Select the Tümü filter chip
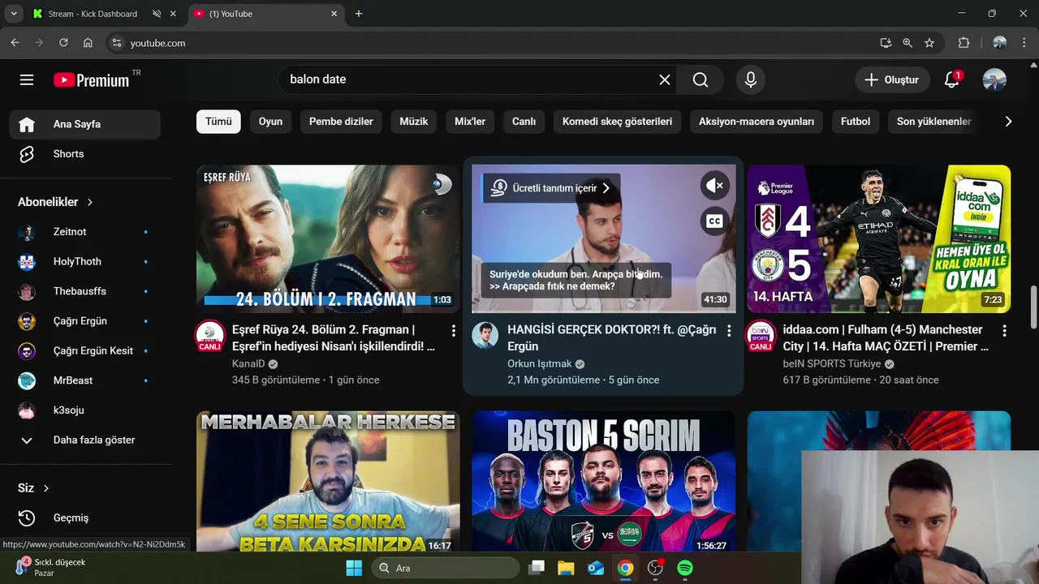The width and height of the screenshot is (1039, 584). [x=218, y=122]
